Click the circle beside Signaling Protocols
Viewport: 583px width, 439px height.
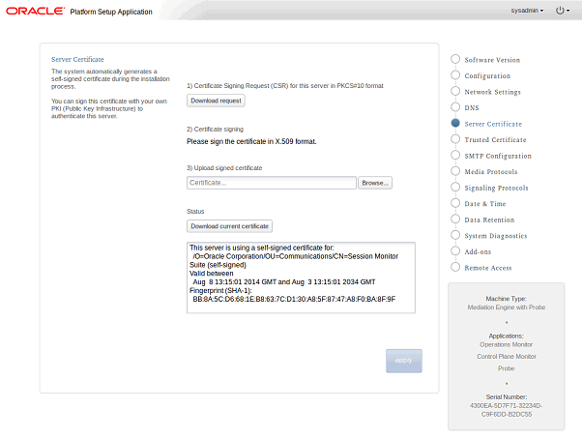click(455, 187)
